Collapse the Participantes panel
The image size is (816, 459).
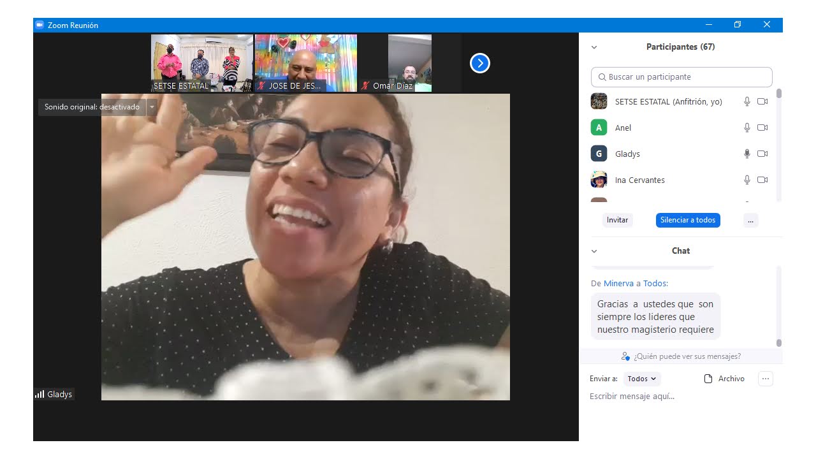click(594, 47)
